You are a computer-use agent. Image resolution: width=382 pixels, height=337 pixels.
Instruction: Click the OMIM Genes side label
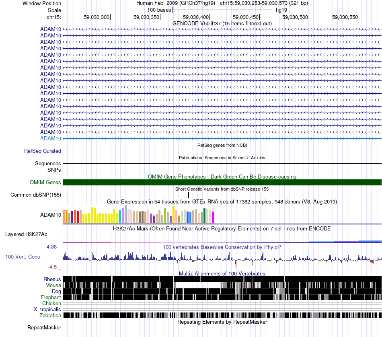tap(45, 182)
